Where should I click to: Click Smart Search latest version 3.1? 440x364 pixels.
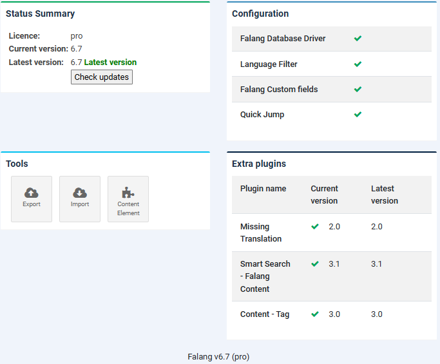(x=376, y=263)
